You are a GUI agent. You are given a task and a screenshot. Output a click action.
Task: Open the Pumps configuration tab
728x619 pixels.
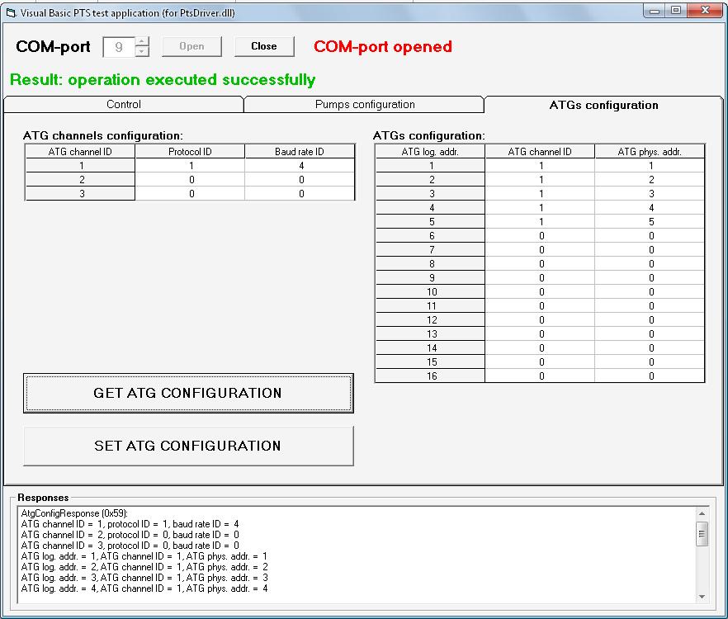[x=365, y=105]
